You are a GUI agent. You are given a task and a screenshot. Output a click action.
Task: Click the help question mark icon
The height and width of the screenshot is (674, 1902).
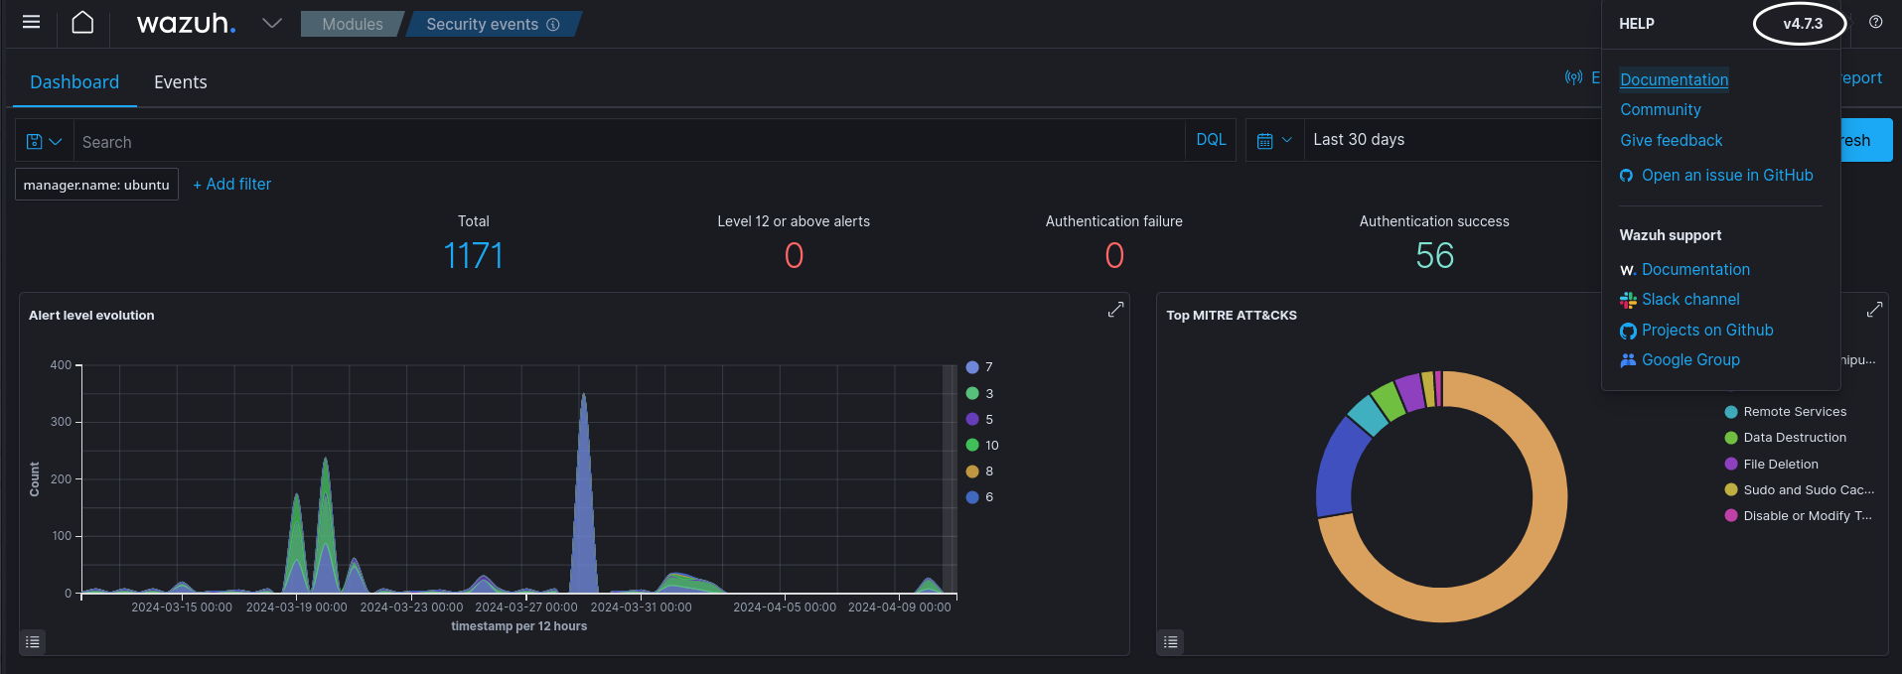point(1875,23)
